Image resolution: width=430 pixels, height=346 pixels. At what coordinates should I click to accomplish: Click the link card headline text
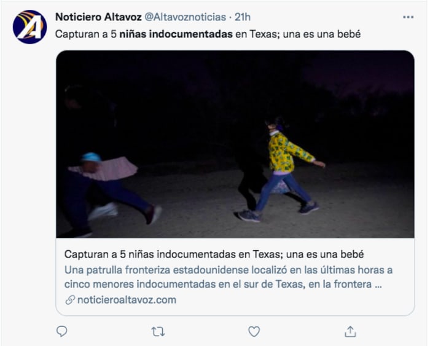pyautogui.click(x=214, y=254)
